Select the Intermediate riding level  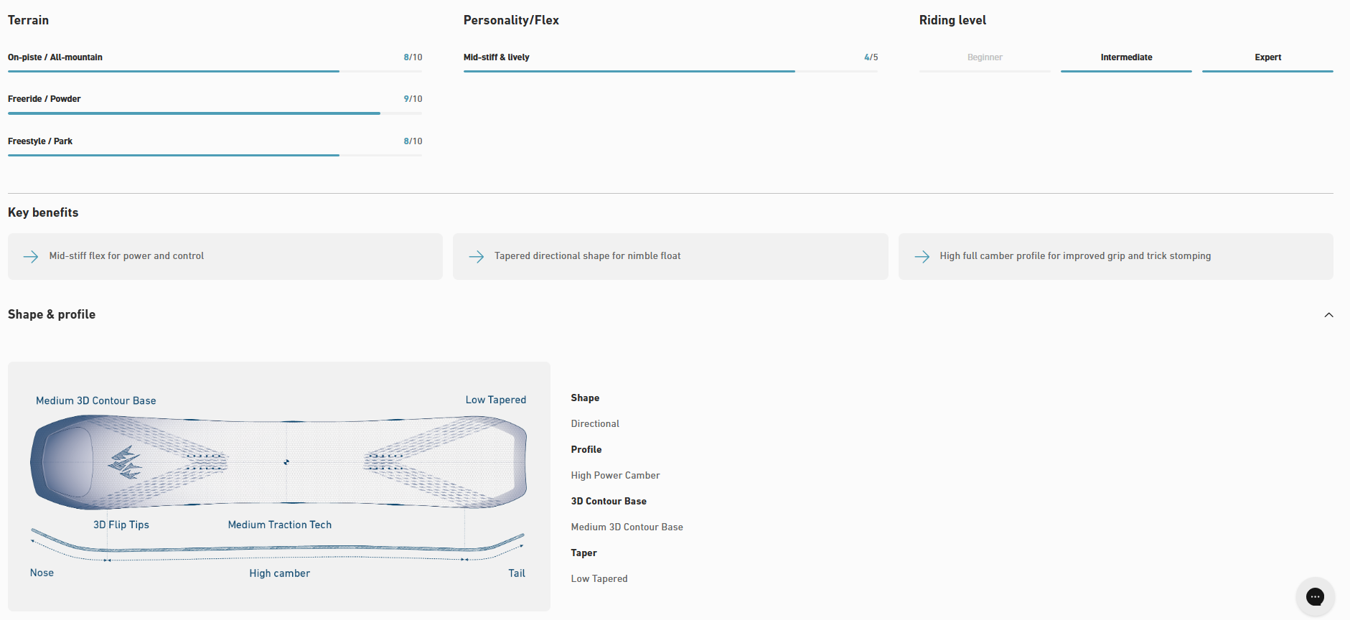click(x=1125, y=57)
